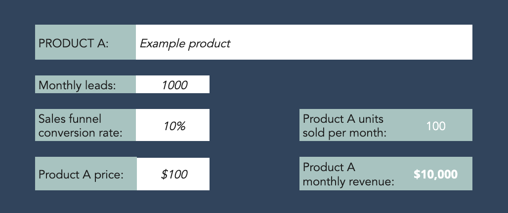Click 'Product A' above monthly revenue text
This screenshot has height=213, width=508.
(x=329, y=167)
